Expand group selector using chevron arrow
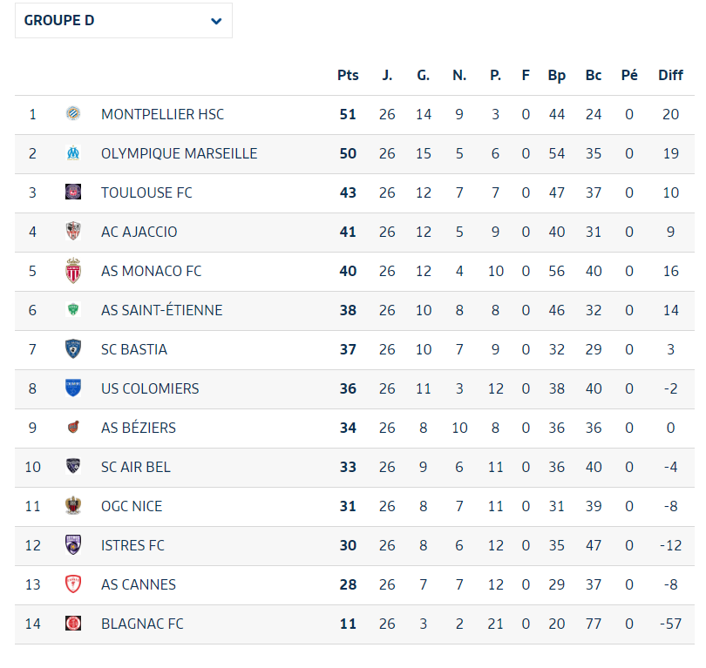 click(216, 21)
